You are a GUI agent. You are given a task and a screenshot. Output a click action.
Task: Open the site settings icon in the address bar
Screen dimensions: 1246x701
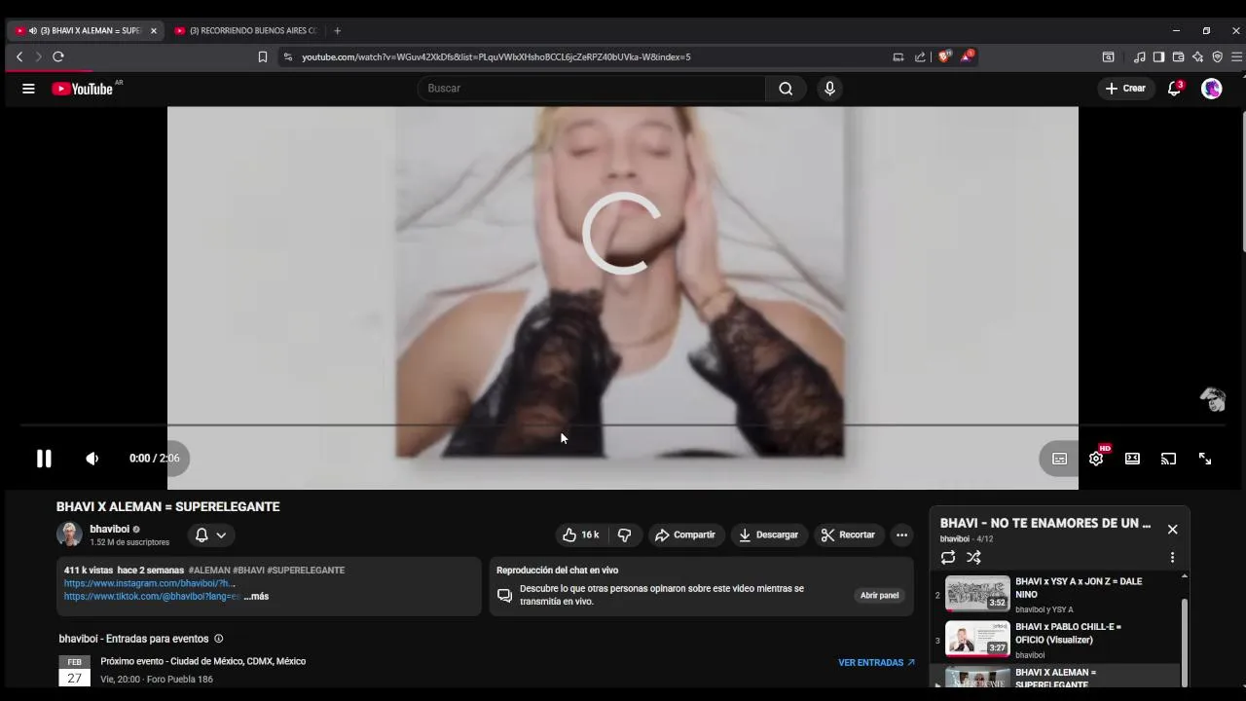pos(287,56)
